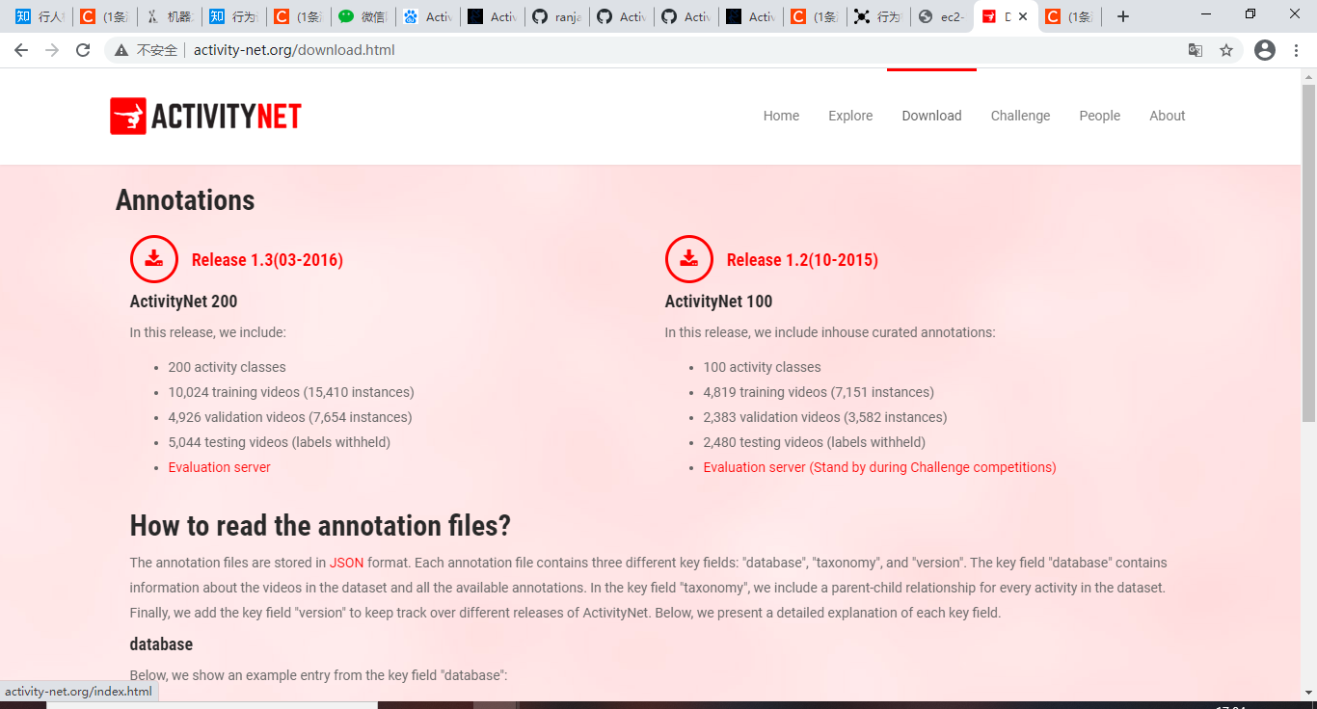
Task: Click the back navigation arrow
Action: pos(21,49)
